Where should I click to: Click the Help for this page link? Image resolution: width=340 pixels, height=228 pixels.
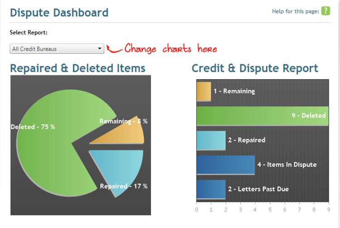pyautogui.click(x=296, y=12)
